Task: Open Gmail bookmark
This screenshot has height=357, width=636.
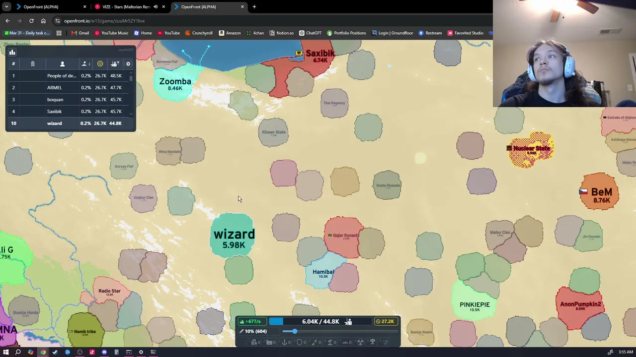Action: (80, 33)
